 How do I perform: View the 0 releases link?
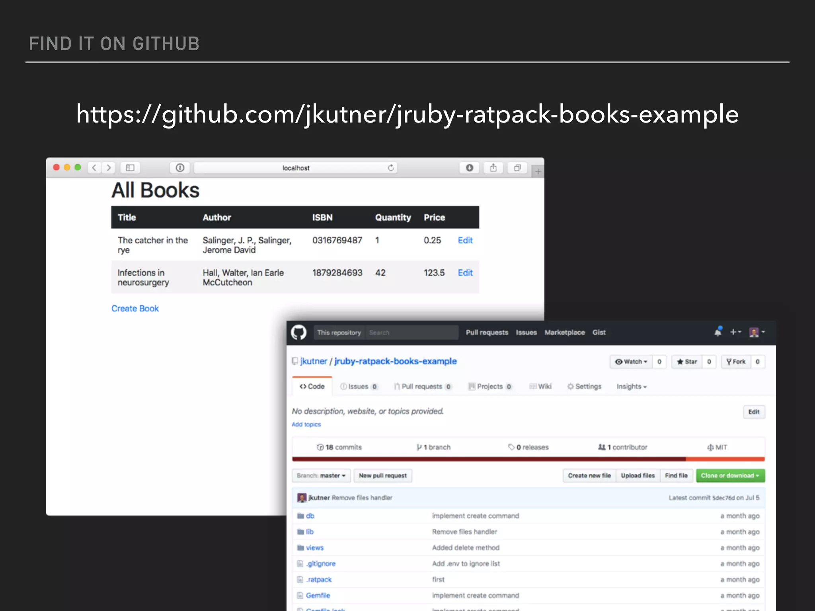528,447
